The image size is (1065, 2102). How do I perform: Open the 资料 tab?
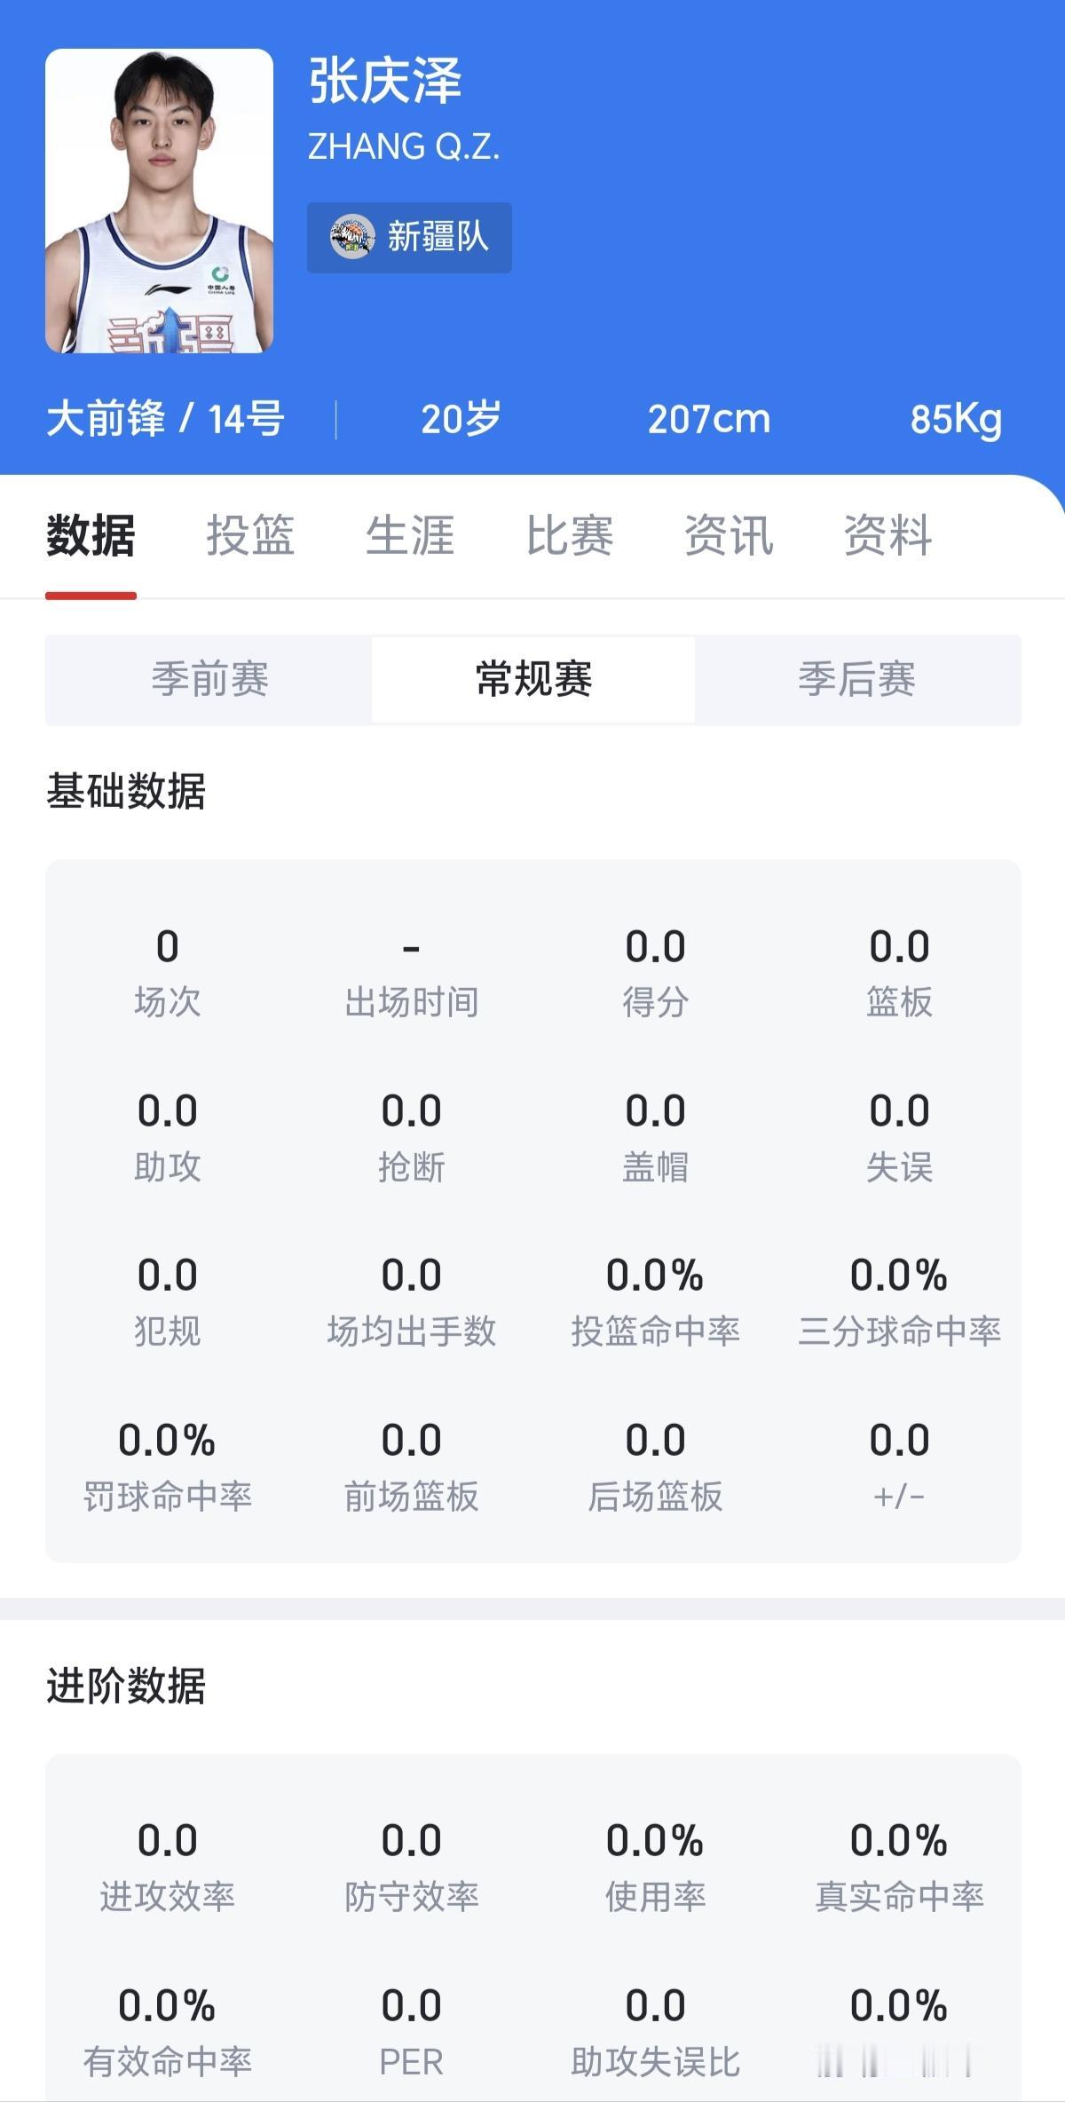pyautogui.click(x=888, y=535)
